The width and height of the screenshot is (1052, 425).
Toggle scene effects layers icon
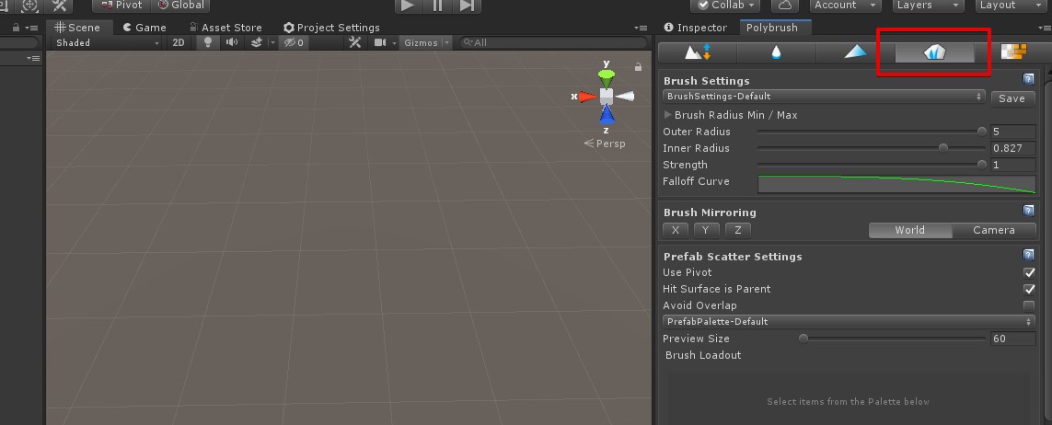256,42
